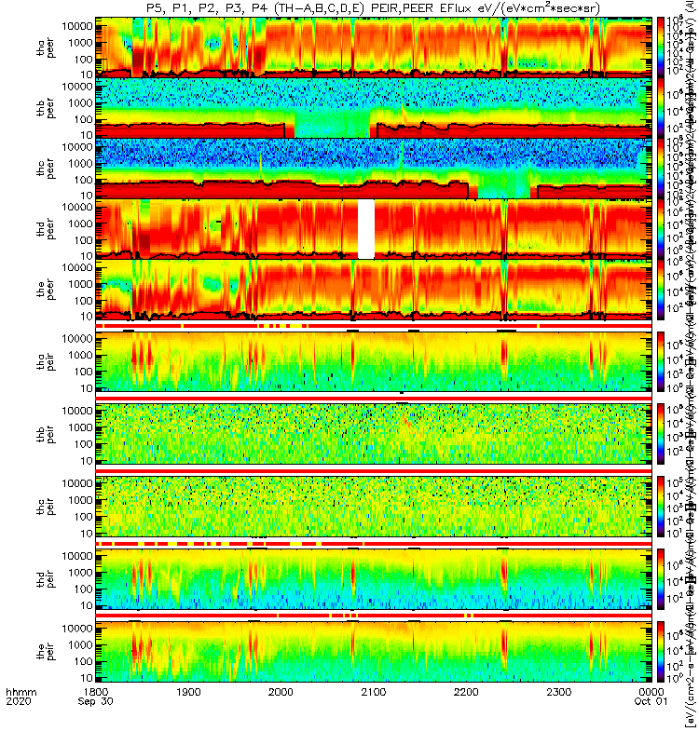Click the color bar beside thc peir panel
The width and height of the screenshot is (699, 745).
[x=661, y=507]
